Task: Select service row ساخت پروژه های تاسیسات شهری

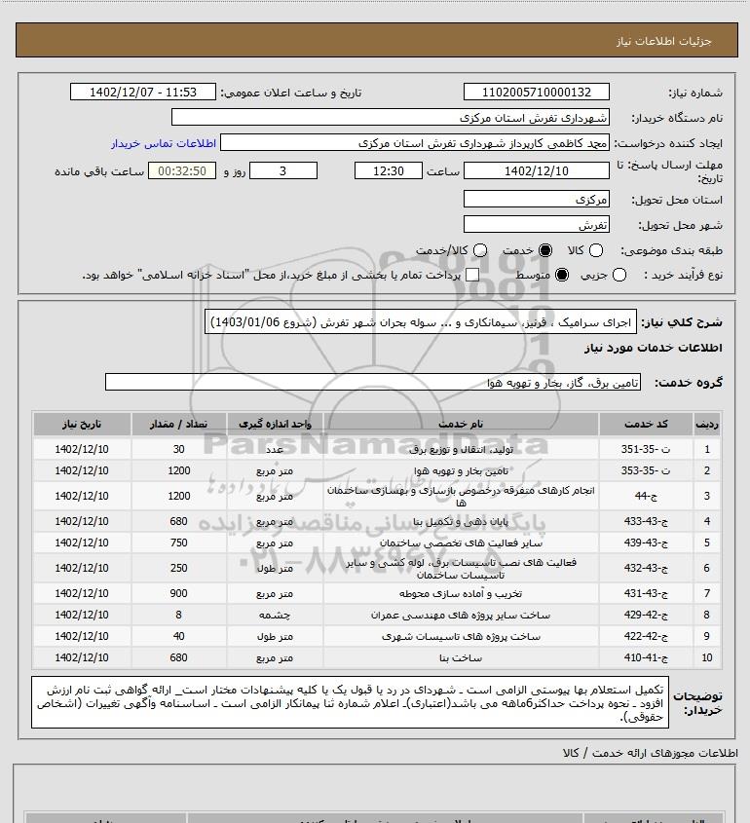Action: point(377,637)
